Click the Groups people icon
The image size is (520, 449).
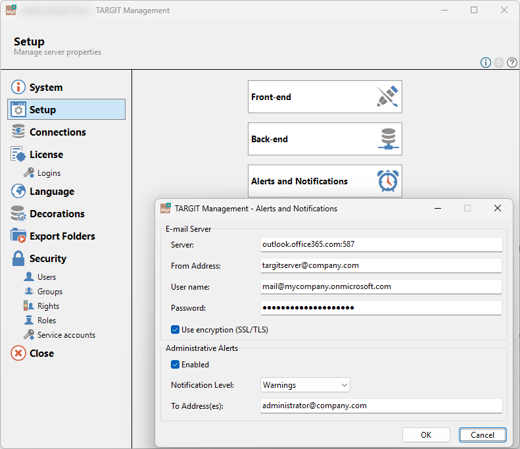point(29,291)
